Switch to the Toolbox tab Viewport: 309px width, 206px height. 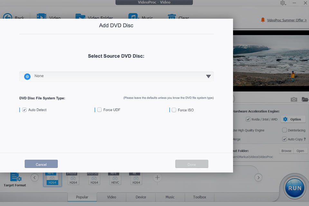pos(200,197)
